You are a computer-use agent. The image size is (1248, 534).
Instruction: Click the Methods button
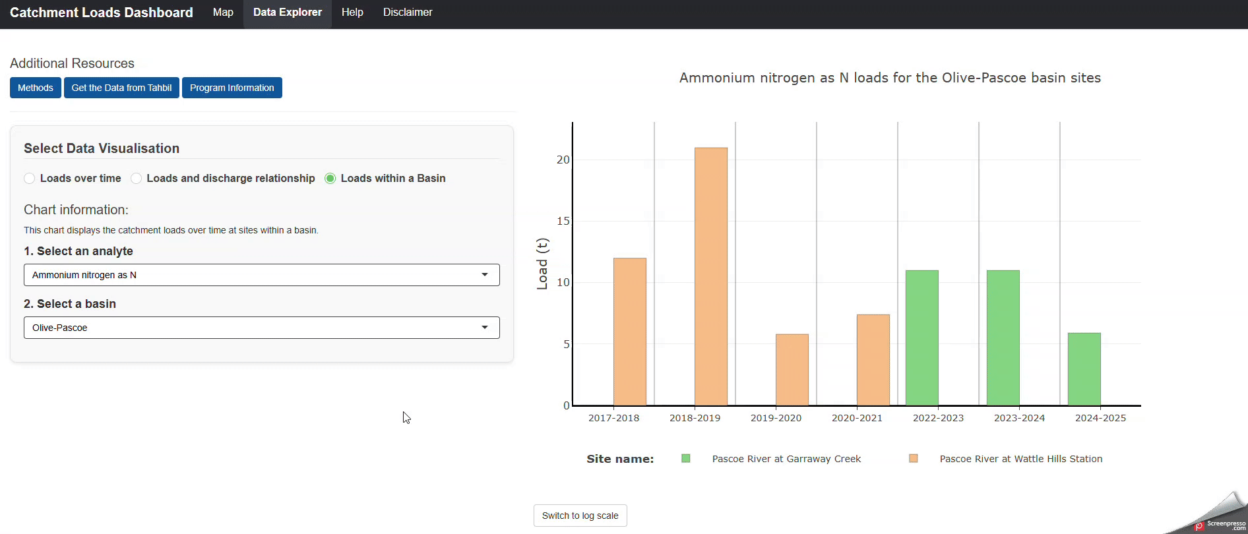point(36,88)
